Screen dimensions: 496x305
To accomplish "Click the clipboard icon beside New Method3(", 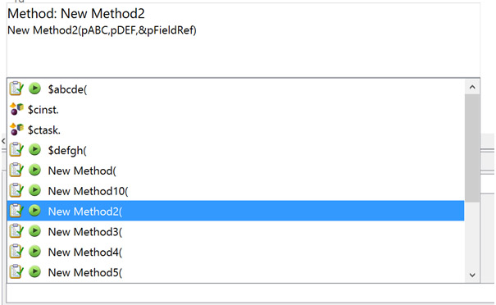I will tap(16, 231).
